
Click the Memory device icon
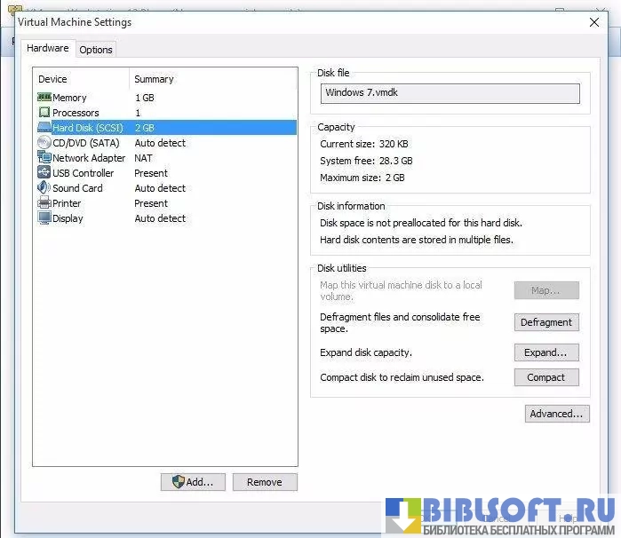pos(44,98)
